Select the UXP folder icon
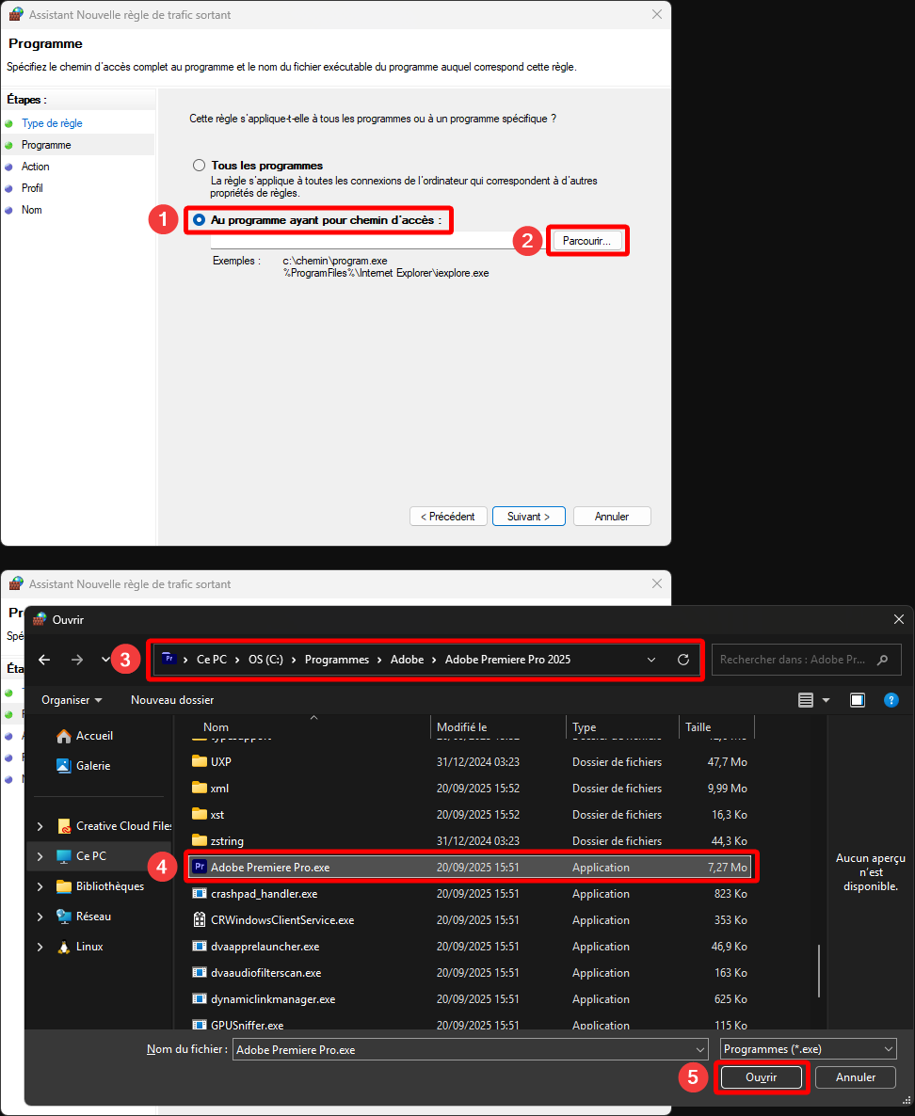Image resolution: width=915 pixels, height=1116 pixels. click(200, 761)
